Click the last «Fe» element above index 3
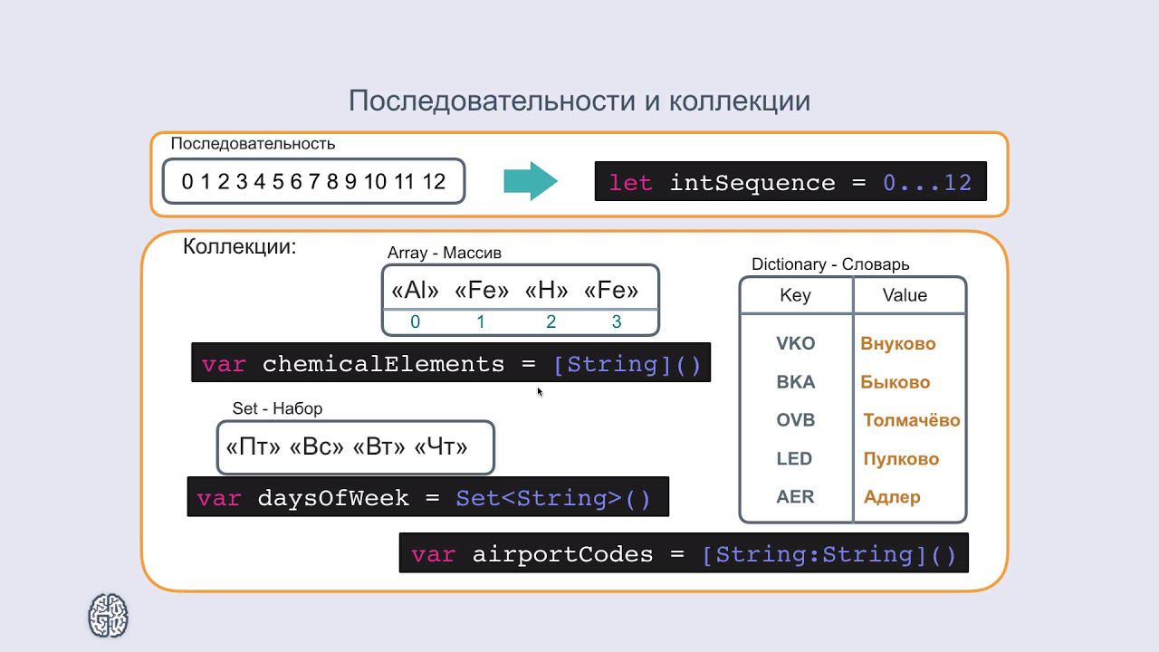 (611, 291)
